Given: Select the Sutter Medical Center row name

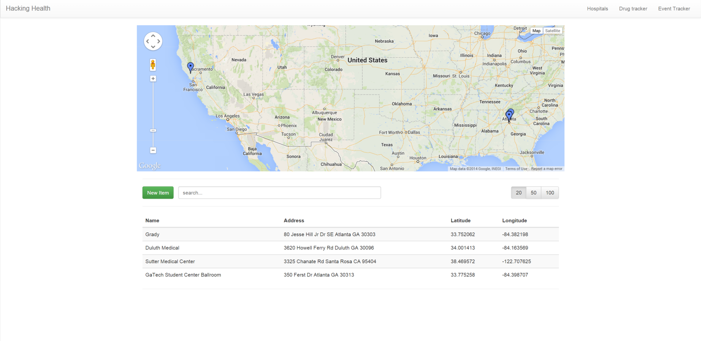Looking at the screenshot, I should point(170,261).
